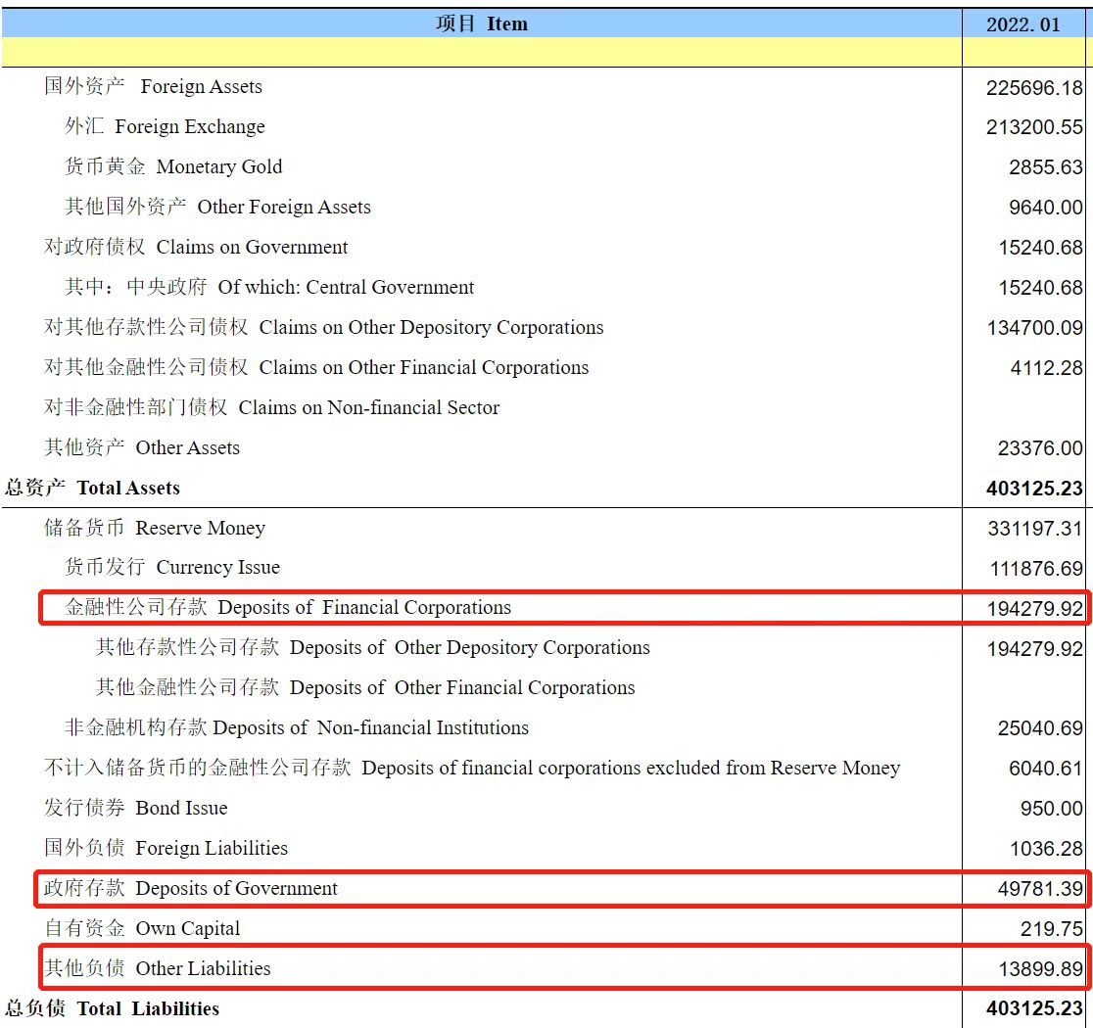Select Own Capital value 219.75
1093x1028 pixels.
(1051, 929)
